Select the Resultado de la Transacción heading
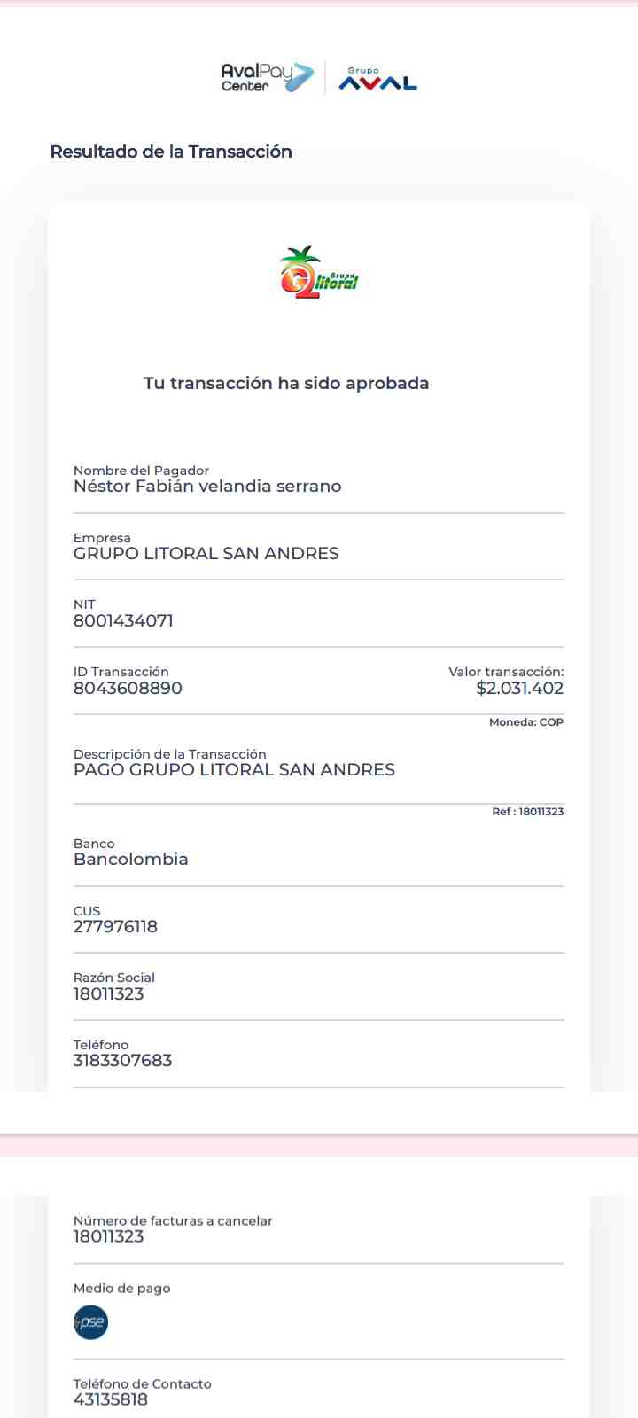 171,152
